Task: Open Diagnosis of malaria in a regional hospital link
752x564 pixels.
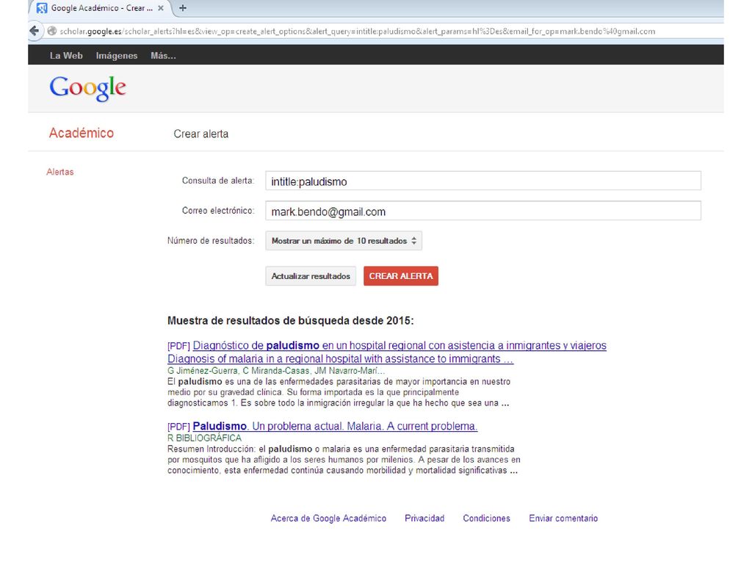Action: point(341,358)
